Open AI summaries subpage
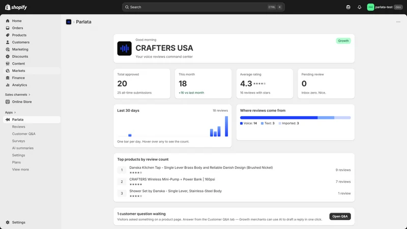The height and width of the screenshot is (229, 407). click(x=23, y=148)
